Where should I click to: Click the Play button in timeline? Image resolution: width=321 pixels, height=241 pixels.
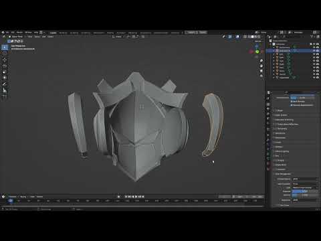coord(136,197)
